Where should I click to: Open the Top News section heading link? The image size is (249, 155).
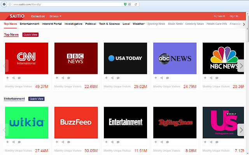pos(11,34)
